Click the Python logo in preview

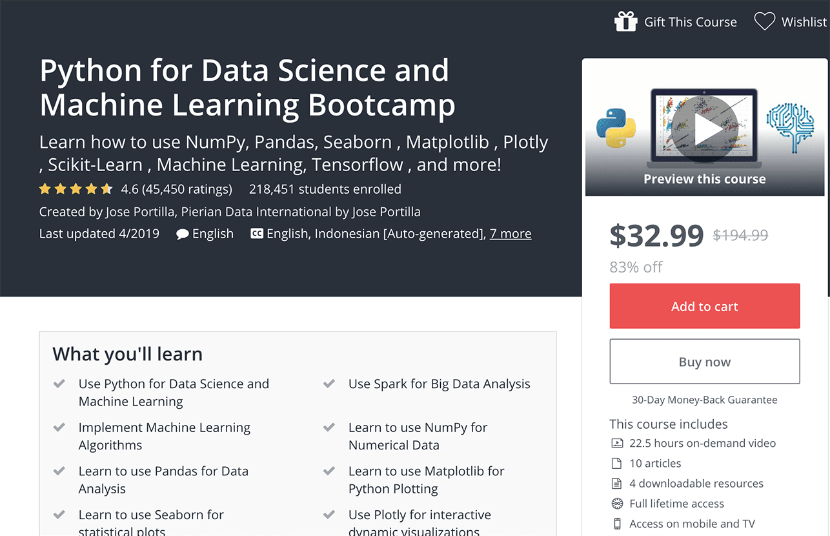[616, 129]
